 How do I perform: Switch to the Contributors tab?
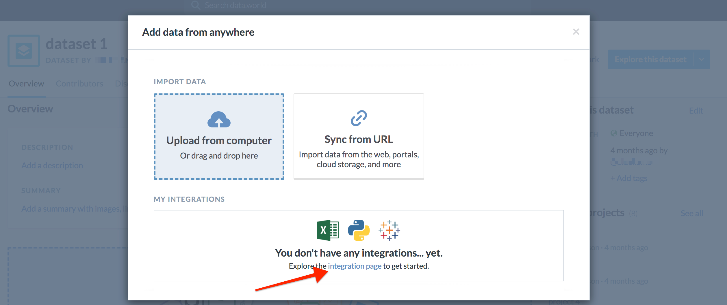(79, 84)
